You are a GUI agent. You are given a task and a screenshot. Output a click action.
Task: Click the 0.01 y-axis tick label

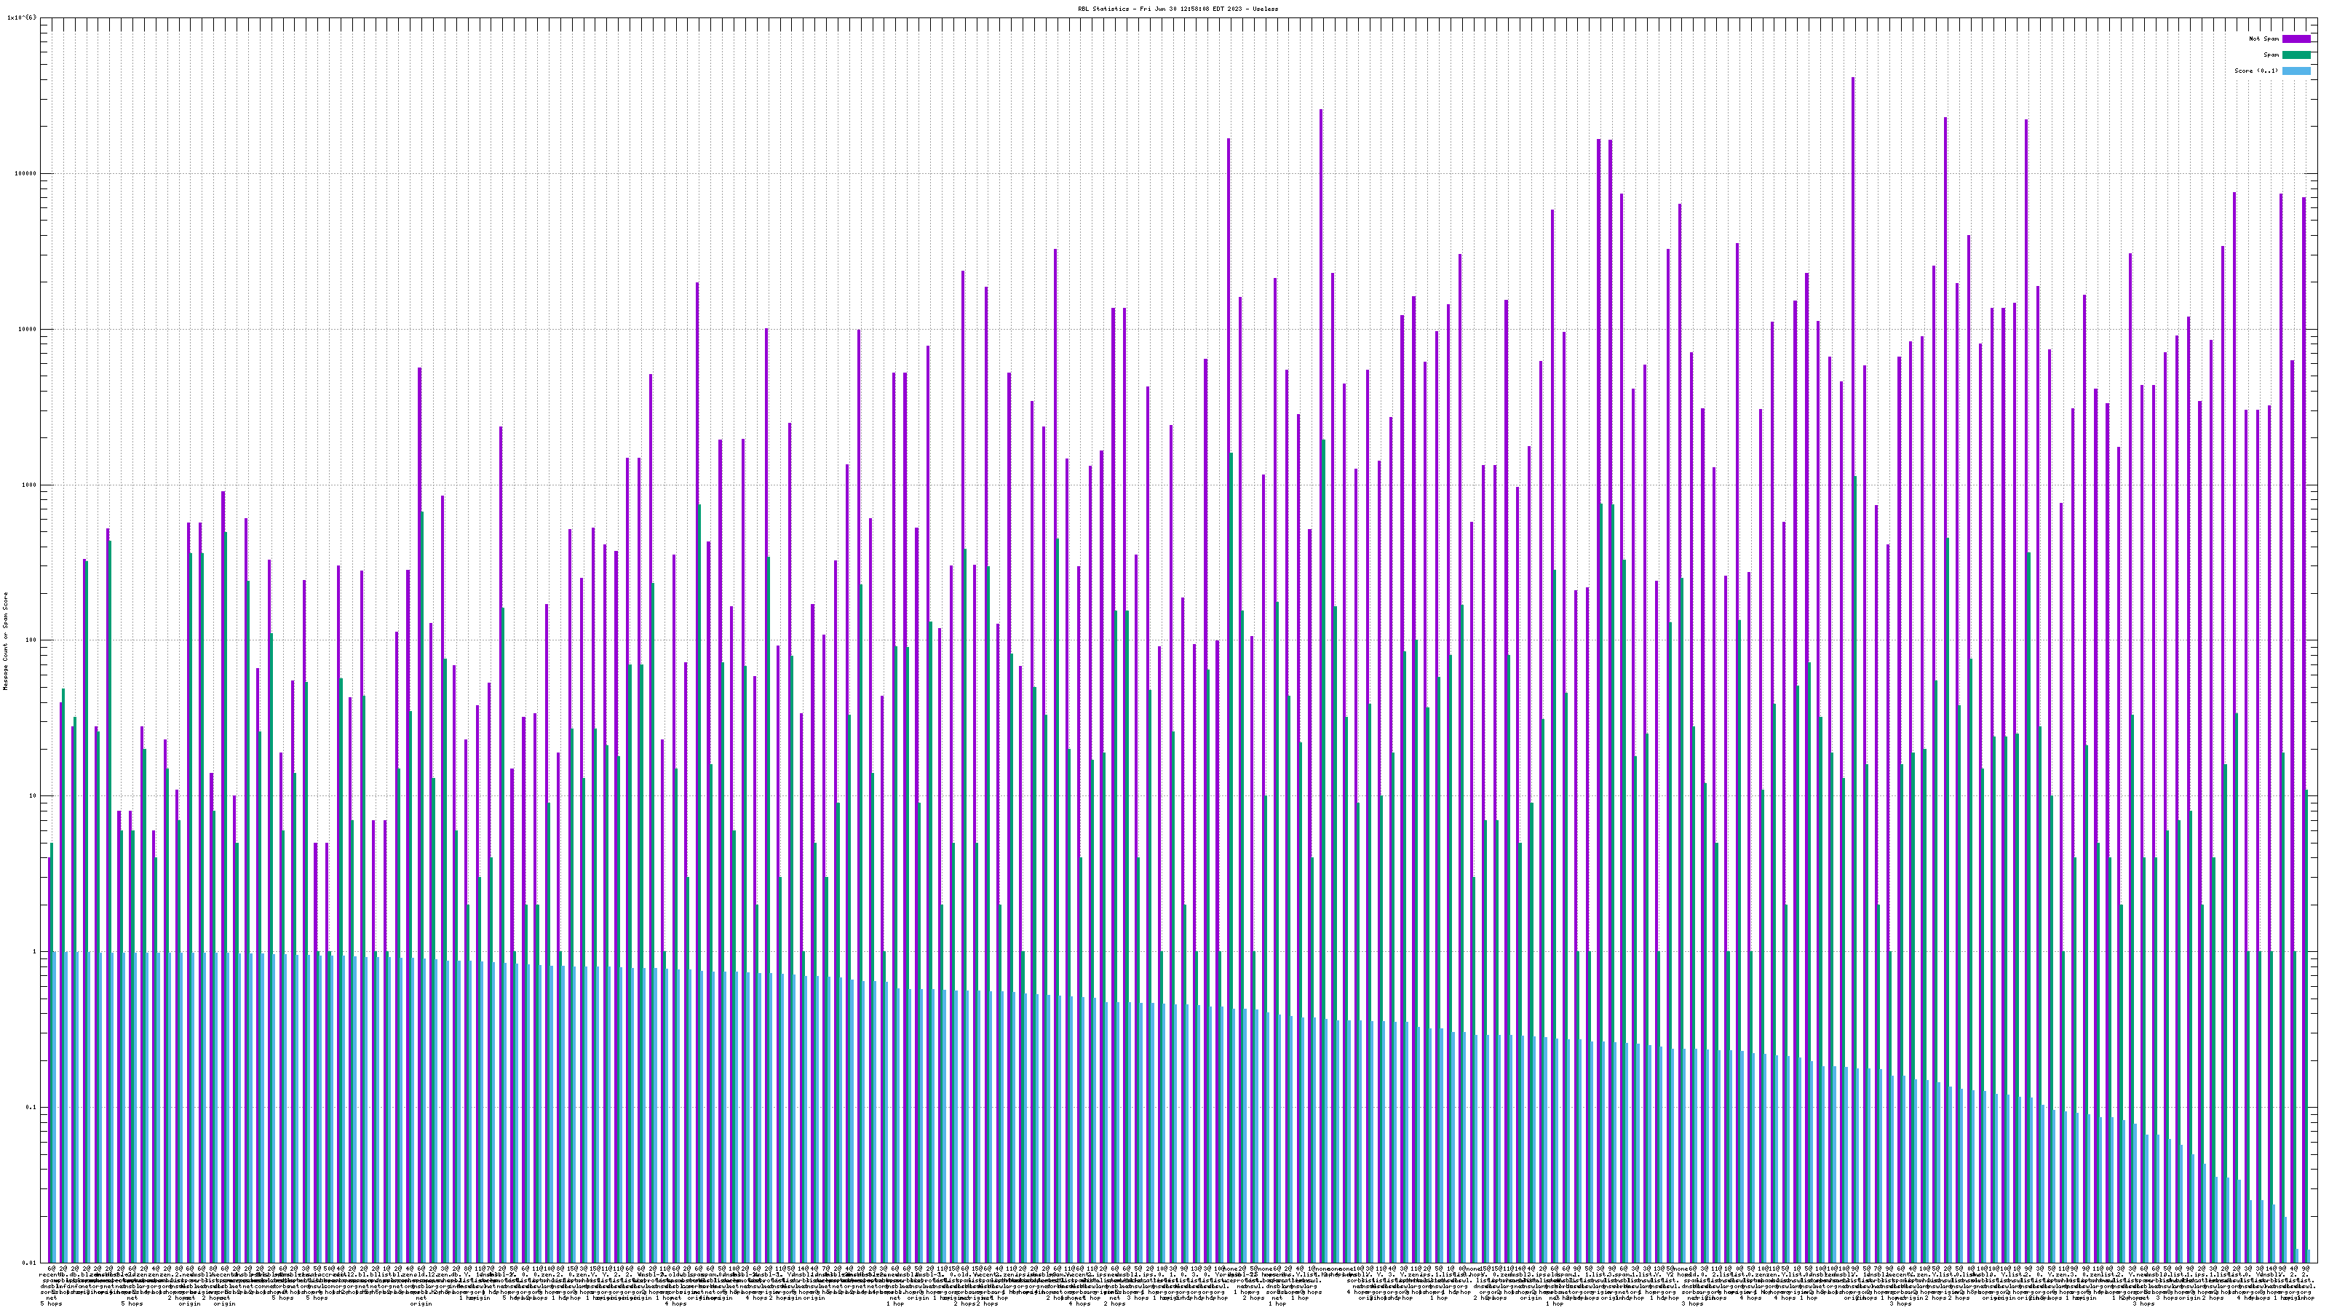(28, 1262)
